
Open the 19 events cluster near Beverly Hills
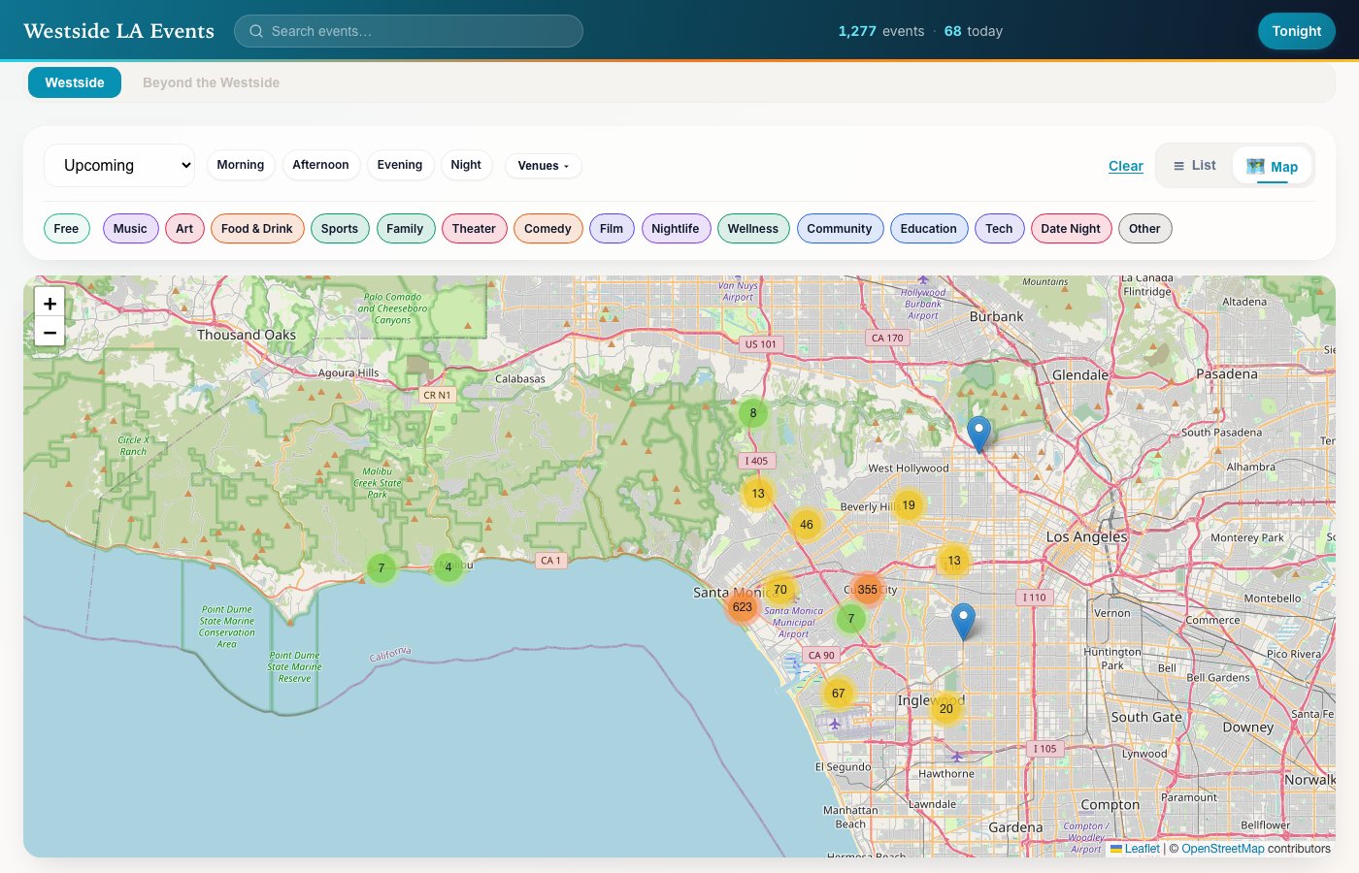[909, 505]
